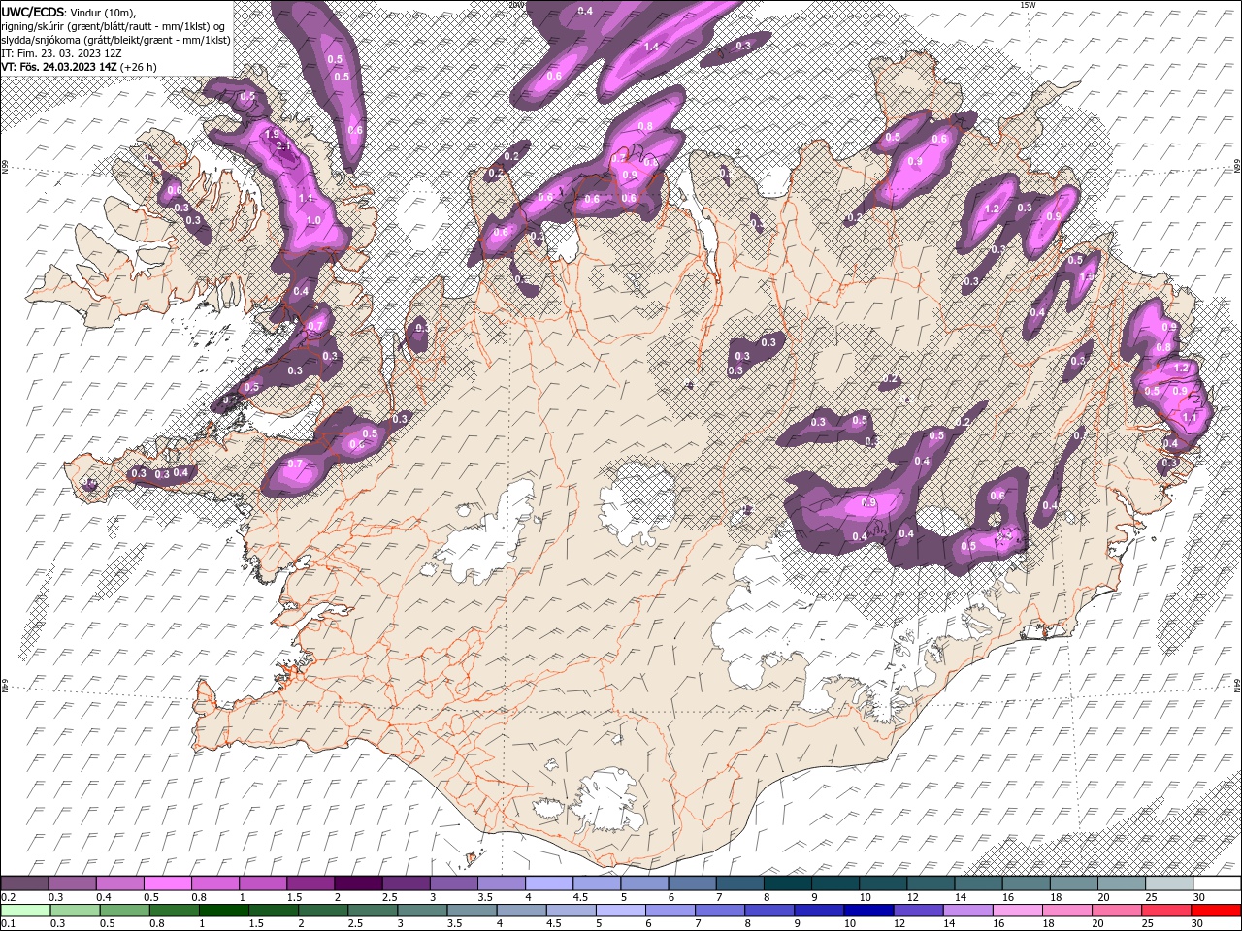
Task: Click the 'slydda/snjókoma' legend description line
Action: 115,41
